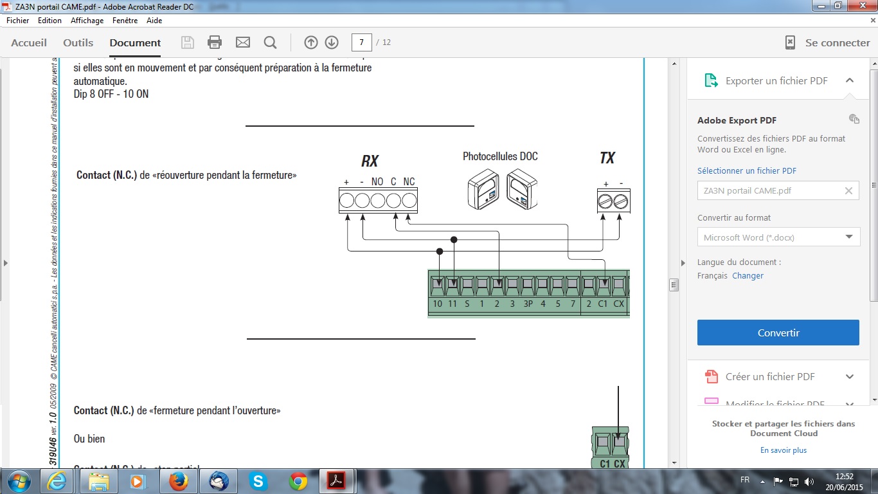
Task: Click the blue Convertir button
Action: point(778,333)
